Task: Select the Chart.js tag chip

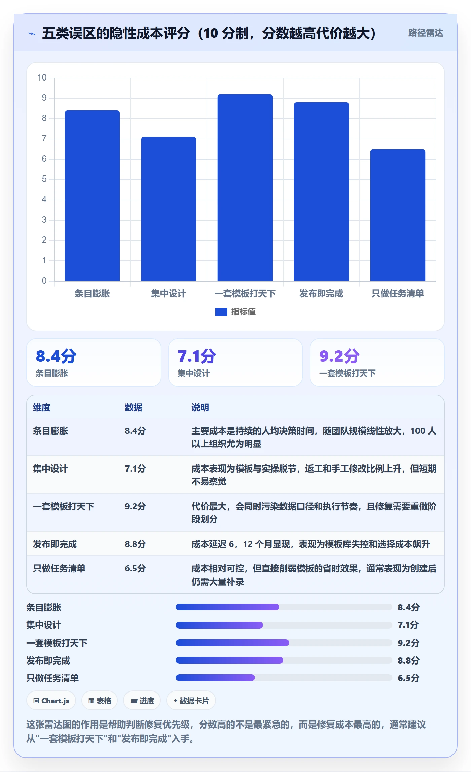Action: tap(51, 701)
